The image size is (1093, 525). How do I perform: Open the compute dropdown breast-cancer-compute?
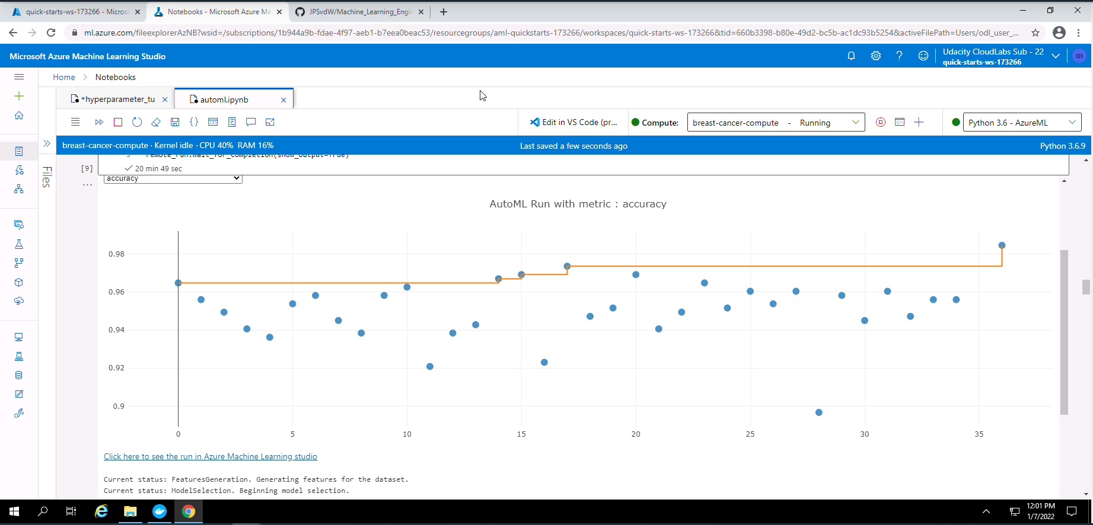pos(776,123)
